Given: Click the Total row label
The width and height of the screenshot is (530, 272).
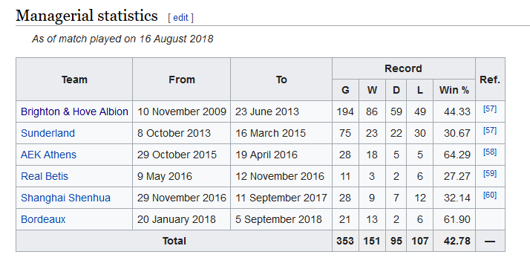Looking at the screenshot, I should 174,241.
